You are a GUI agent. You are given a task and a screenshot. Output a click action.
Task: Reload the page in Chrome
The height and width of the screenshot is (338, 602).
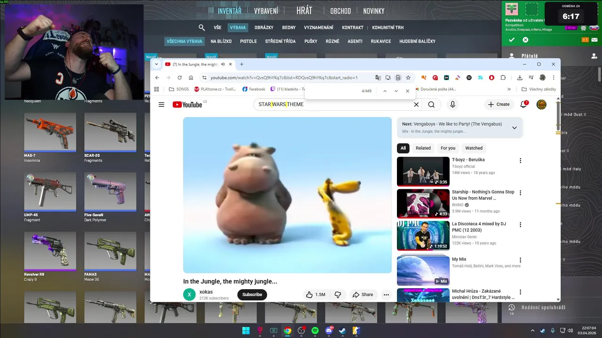pyautogui.click(x=180, y=77)
